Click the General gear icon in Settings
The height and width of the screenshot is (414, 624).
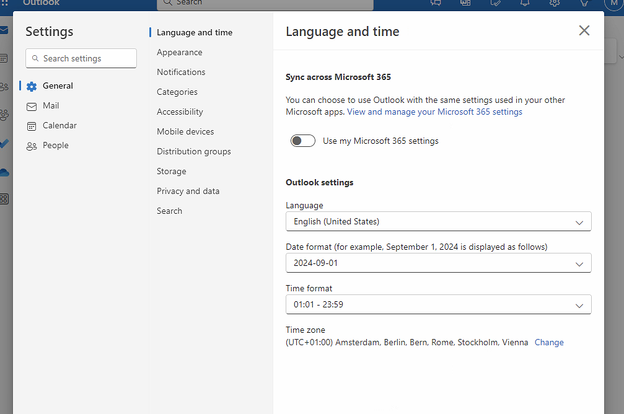coord(32,86)
